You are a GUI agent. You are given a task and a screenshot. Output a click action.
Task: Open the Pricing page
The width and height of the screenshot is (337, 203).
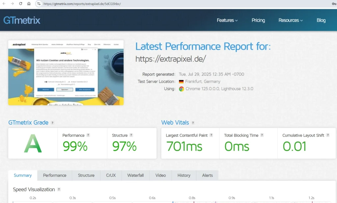258,20
